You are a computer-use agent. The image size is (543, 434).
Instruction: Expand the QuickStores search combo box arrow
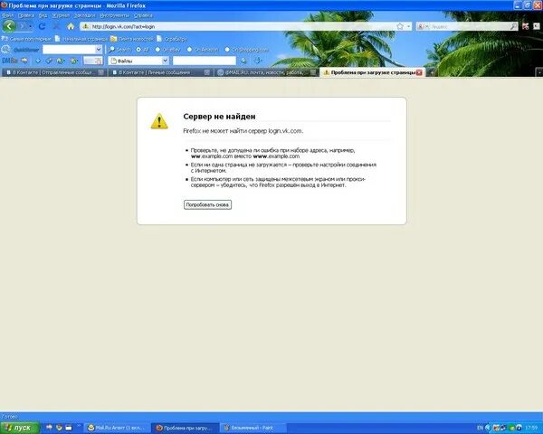click(99, 50)
